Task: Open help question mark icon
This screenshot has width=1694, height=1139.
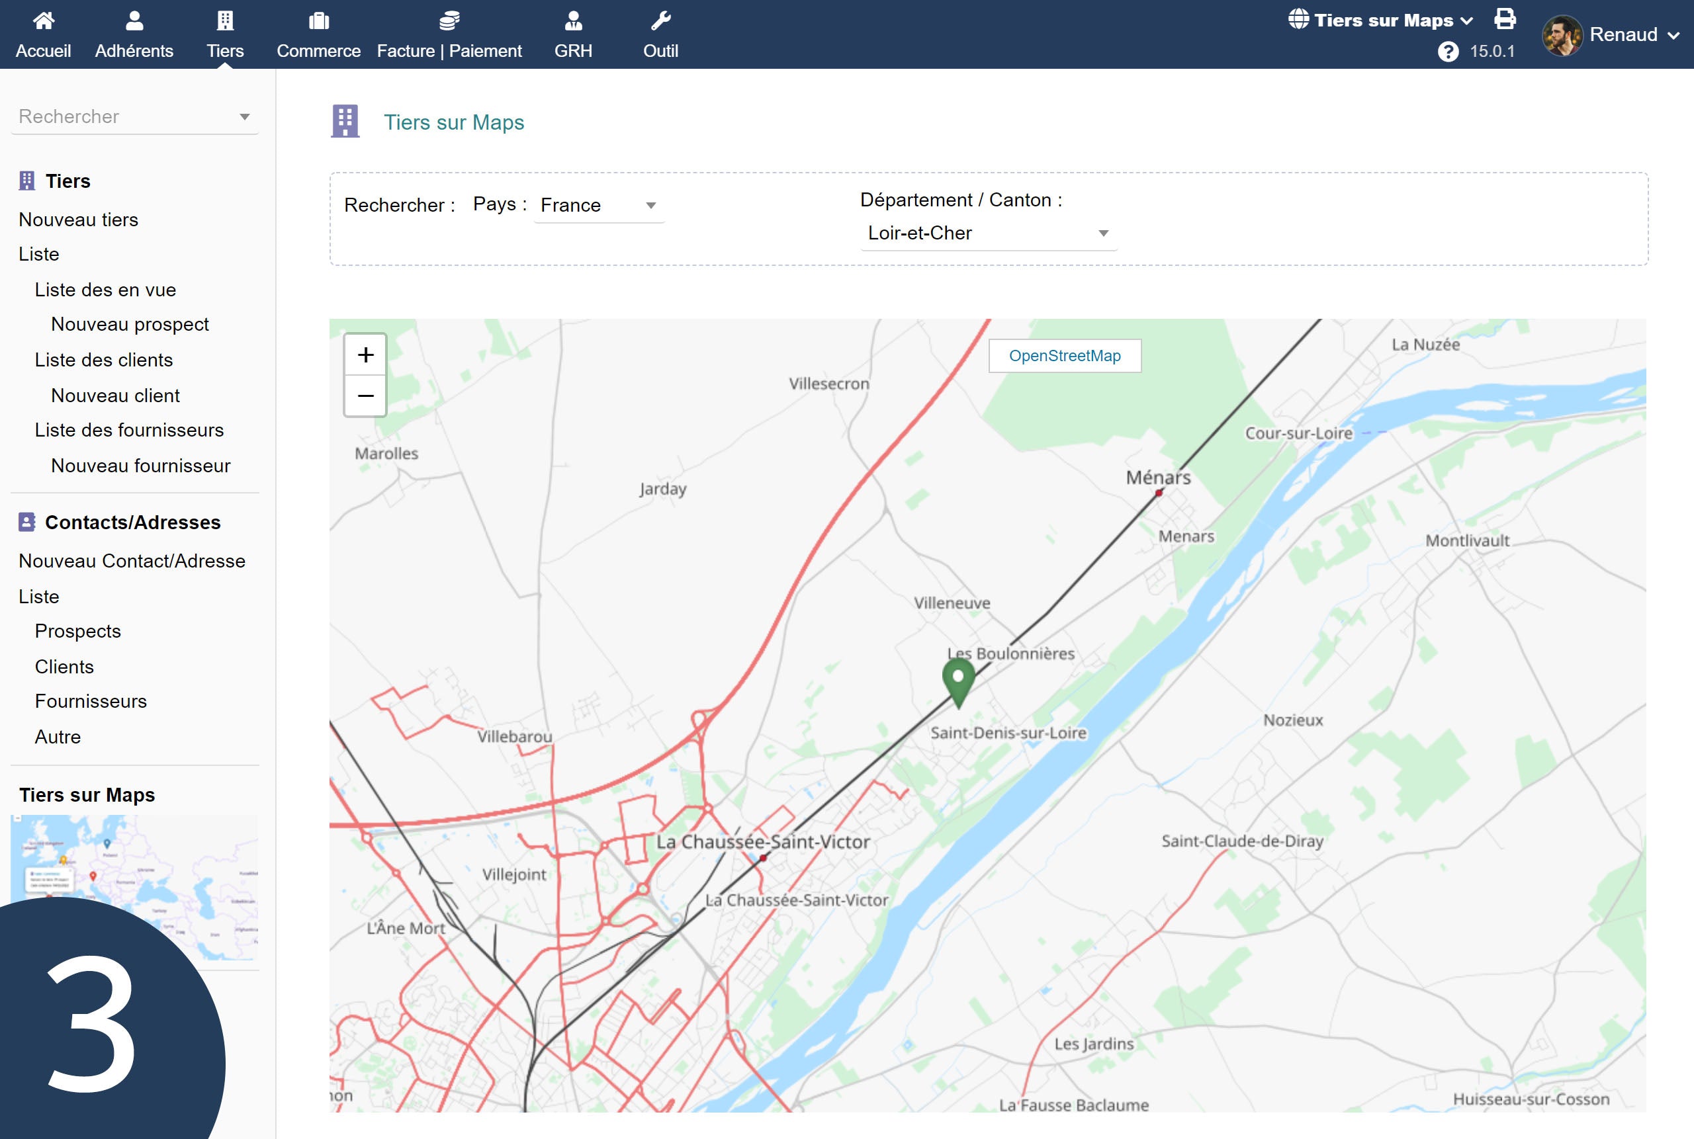Action: tap(1448, 52)
